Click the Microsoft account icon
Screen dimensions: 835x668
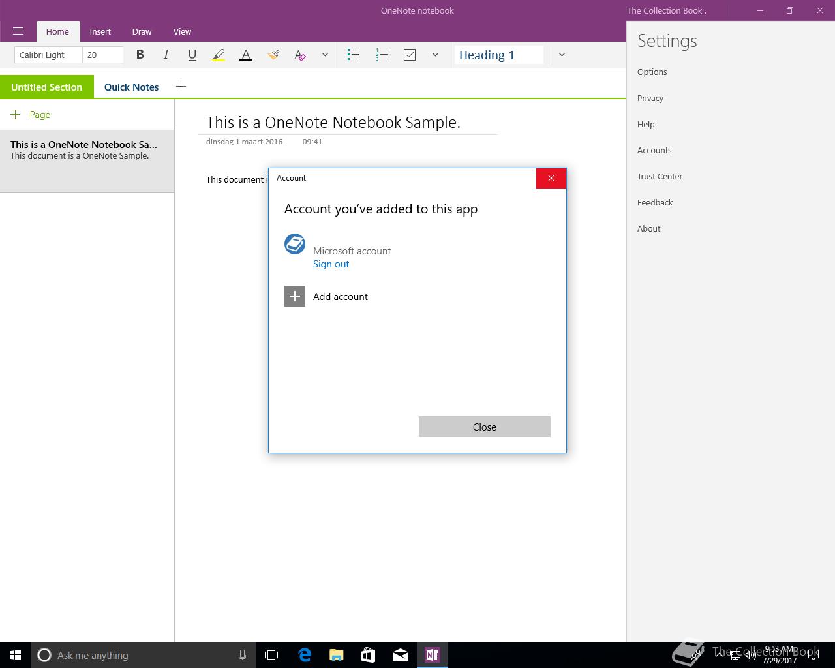tap(295, 244)
